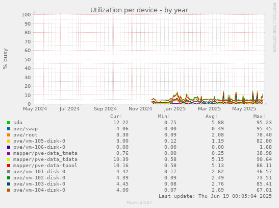Click the 'May 2025' x-axis label
Image resolution: width=279 pixels, height=208 pixels.
pos(244,109)
